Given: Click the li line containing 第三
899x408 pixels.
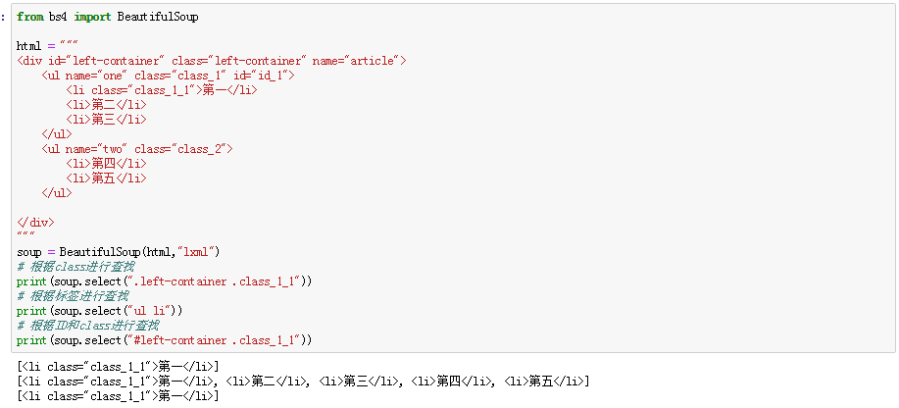Looking at the screenshot, I should (x=106, y=120).
